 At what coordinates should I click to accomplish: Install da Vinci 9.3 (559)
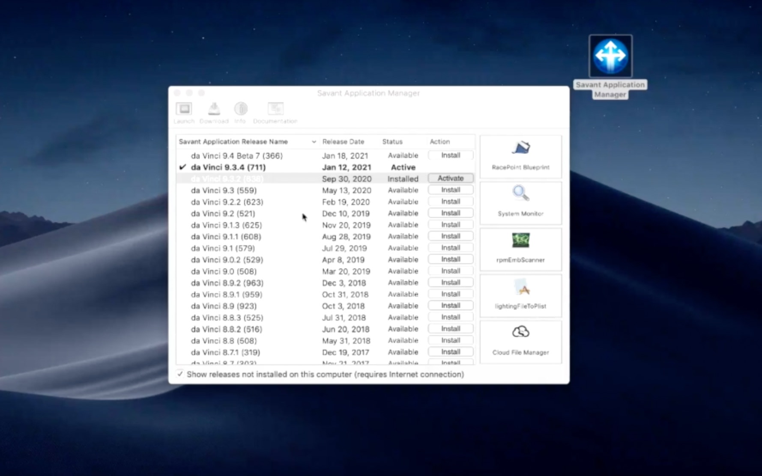(x=451, y=190)
